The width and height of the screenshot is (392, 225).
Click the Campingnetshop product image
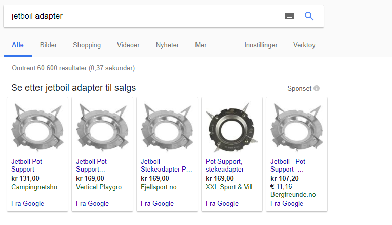(x=37, y=127)
